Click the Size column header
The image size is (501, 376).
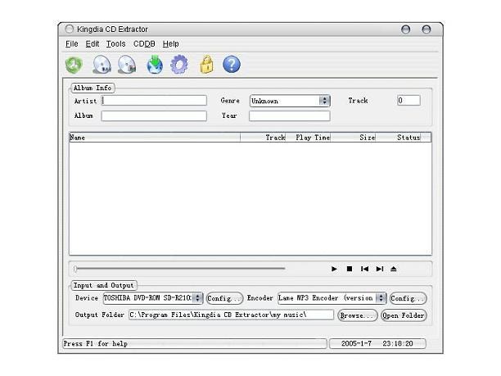click(354, 138)
